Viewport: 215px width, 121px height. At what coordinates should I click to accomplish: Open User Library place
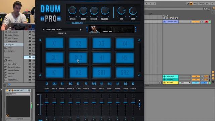(12, 64)
